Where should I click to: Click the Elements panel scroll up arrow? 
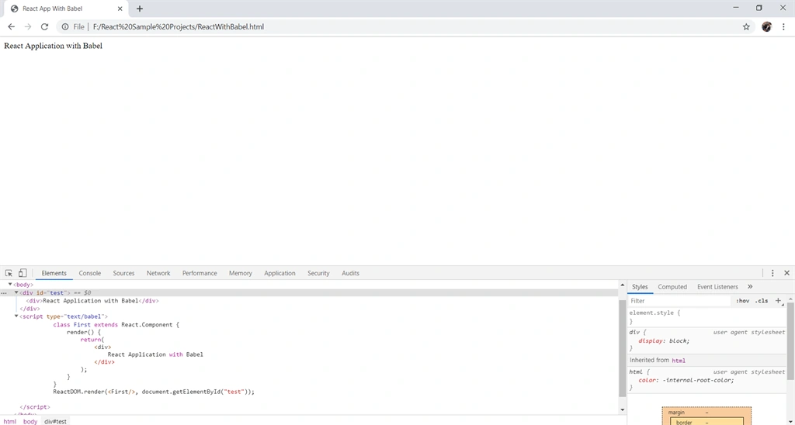[x=622, y=285]
